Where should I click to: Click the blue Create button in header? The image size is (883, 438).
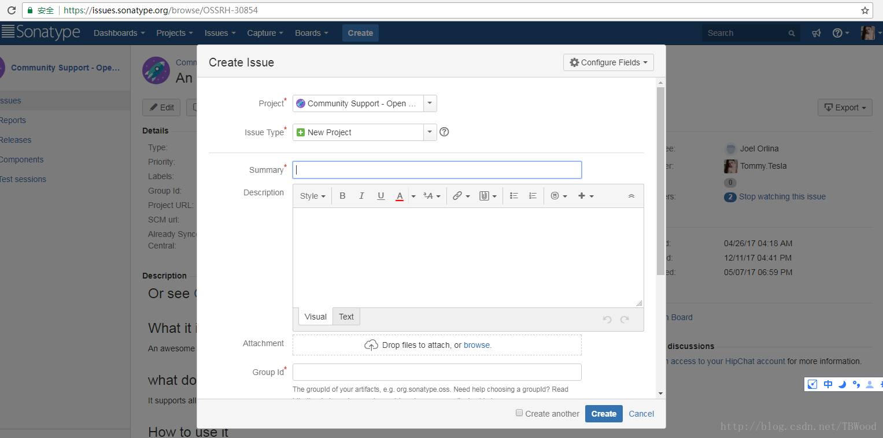pos(360,33)
